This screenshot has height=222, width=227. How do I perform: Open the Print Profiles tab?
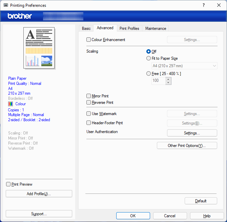pyautogui.click(x=129, y=29)
